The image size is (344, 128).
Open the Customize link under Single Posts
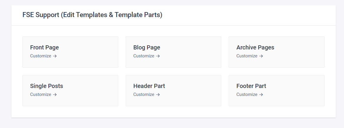[x=43, y=94]
